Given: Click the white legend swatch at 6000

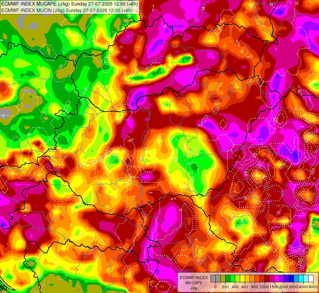Looking at the screenshot, I should [311, 279].
